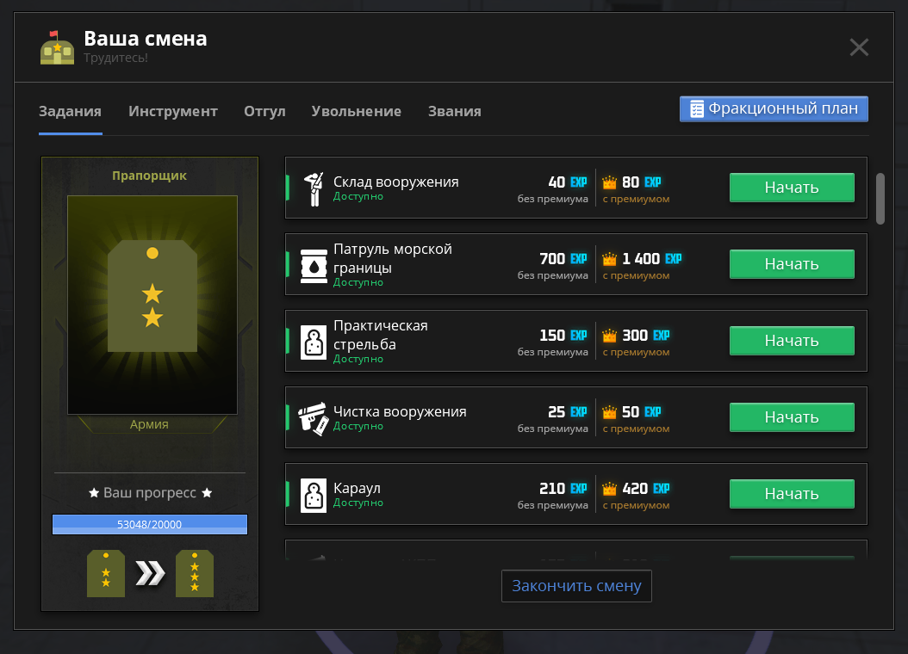
Task: Click crown premium icon on Склад вооружения row
Action: pyautogui.click(x=609, y=182)
